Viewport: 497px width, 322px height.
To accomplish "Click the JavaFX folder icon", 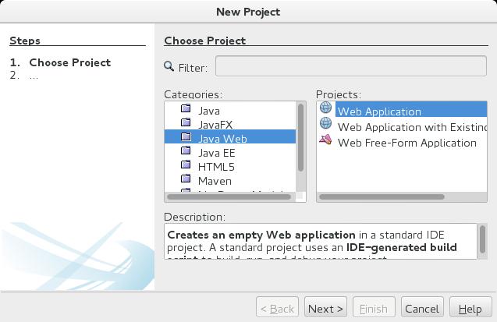I will point(186,122).
